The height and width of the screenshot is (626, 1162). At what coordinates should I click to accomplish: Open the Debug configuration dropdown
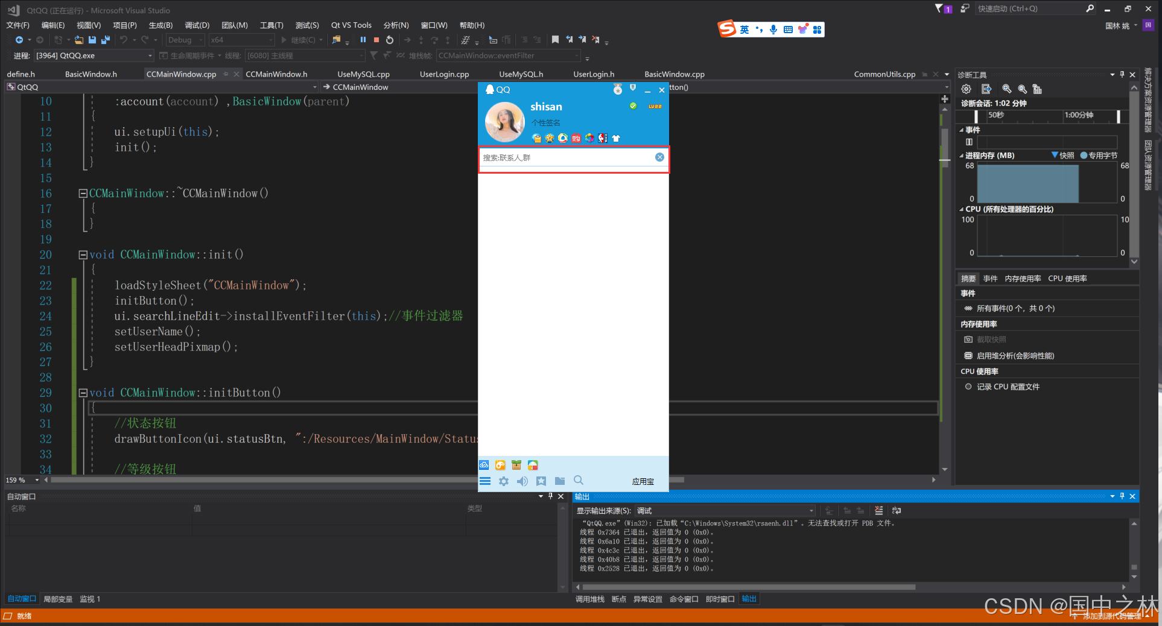[x=185, y=40]
